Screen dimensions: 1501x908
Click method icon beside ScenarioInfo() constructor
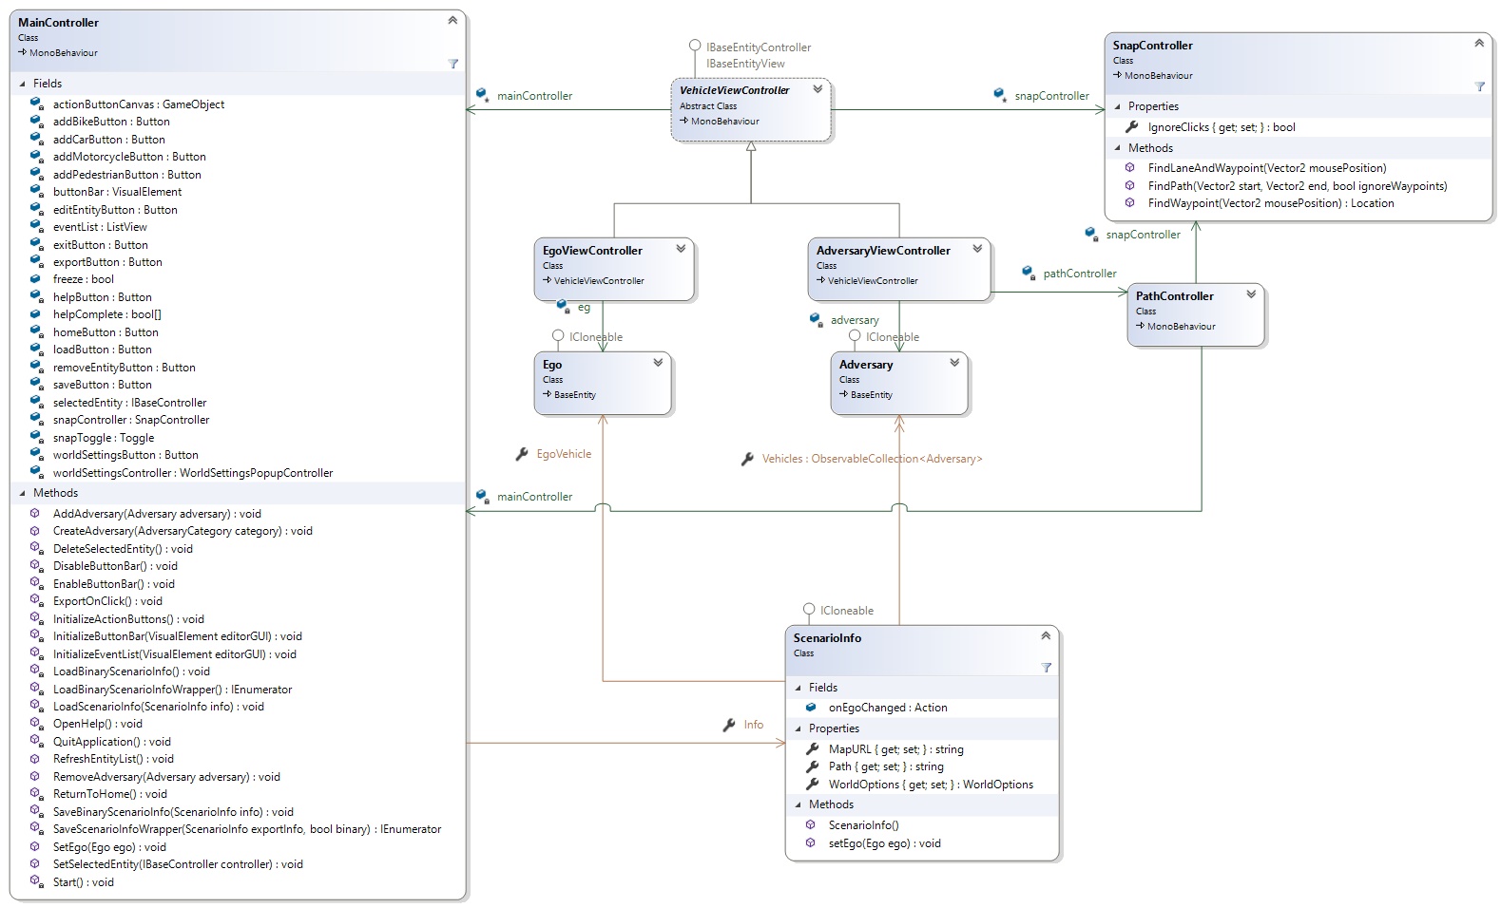tap(811, 825)
